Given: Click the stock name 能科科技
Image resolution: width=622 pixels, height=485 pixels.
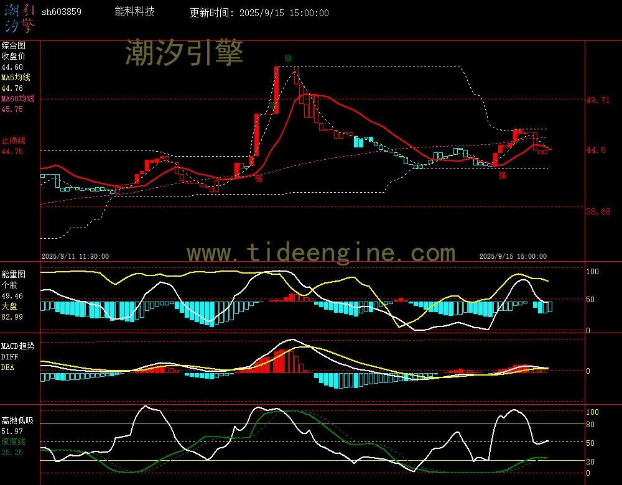Looking at the screenshot, I should (x=134, y=11).
